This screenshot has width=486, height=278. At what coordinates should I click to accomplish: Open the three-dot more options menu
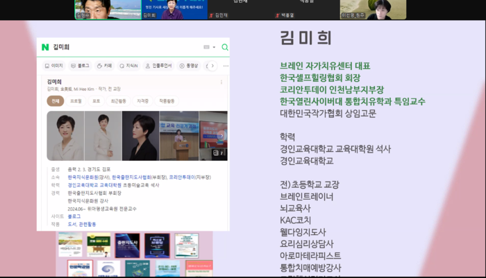tap(226, 66)
